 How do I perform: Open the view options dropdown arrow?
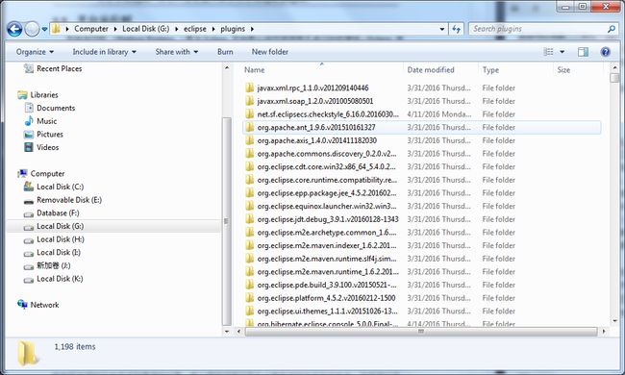click(x=562, y=52)
